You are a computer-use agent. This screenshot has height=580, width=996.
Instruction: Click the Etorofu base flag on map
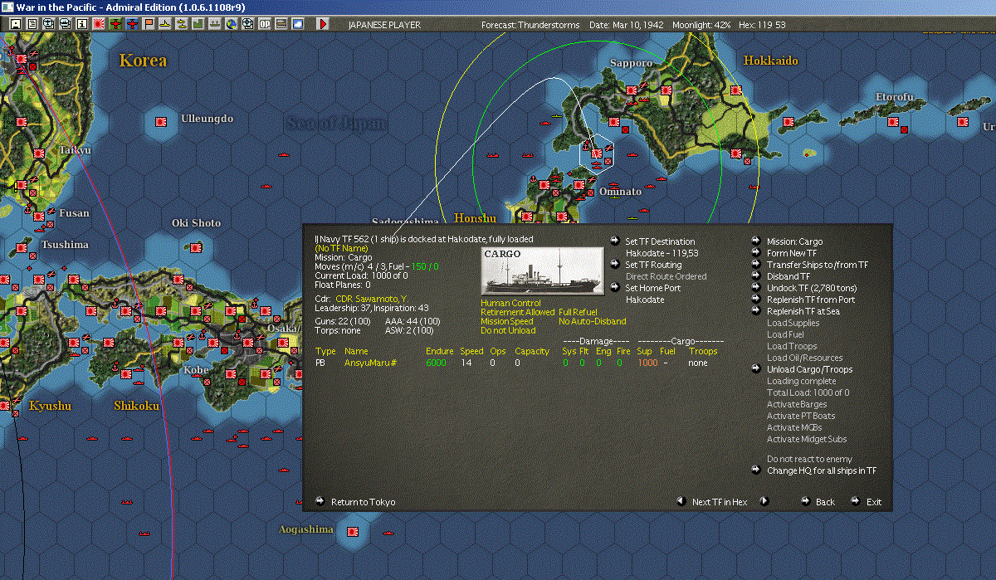894,122
